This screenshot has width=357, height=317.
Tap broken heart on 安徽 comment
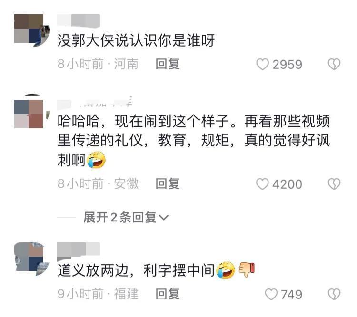[x=334, y=184]
